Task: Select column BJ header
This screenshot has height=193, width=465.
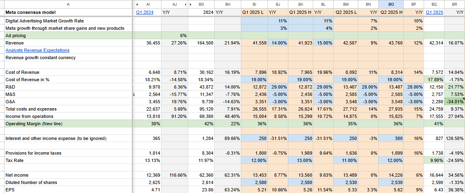Action: (x=278, y=4)
